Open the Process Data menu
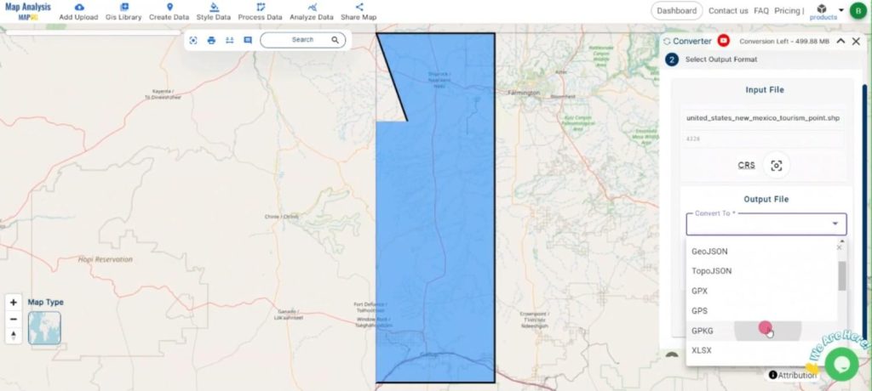The image size is (872, 391). point(260,12)
